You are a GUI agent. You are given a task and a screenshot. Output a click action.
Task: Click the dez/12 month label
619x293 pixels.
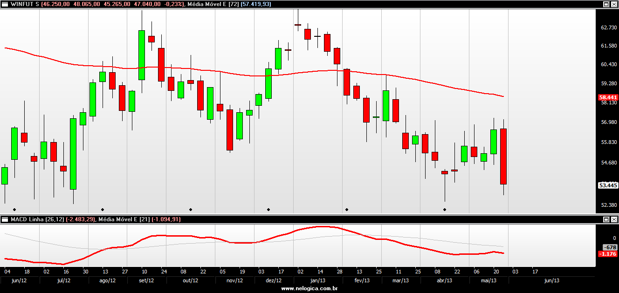[x=274, y=280]
